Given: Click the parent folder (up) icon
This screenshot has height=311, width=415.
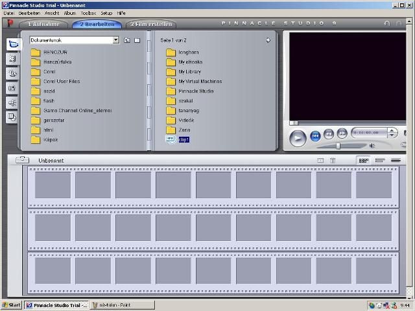Looking at the screenshot, I should [x=127, y=40].
